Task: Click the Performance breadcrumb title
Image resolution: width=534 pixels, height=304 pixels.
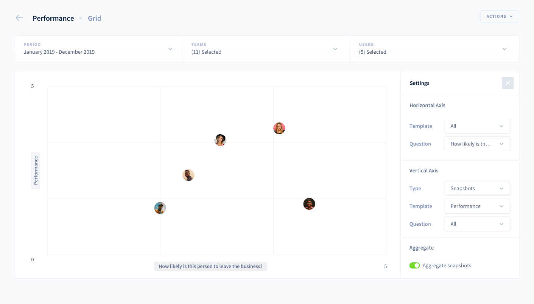Action: 53,18
